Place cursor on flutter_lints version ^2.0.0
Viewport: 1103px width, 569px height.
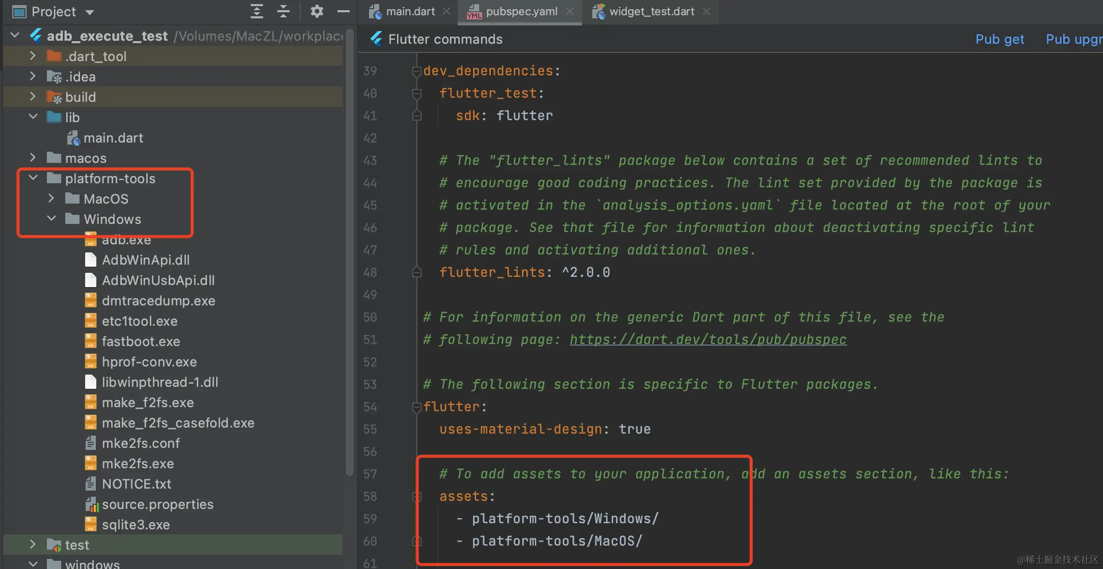[x=586, y=272]
